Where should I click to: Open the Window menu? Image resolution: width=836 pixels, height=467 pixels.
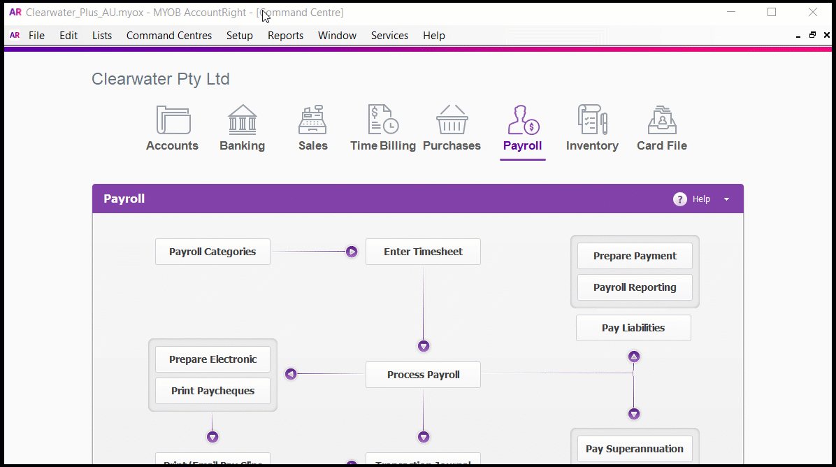tap(337, 35)
